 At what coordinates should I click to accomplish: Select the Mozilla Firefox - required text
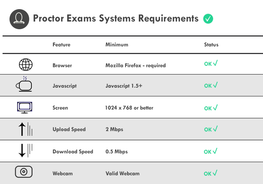(x=136, y=65)
